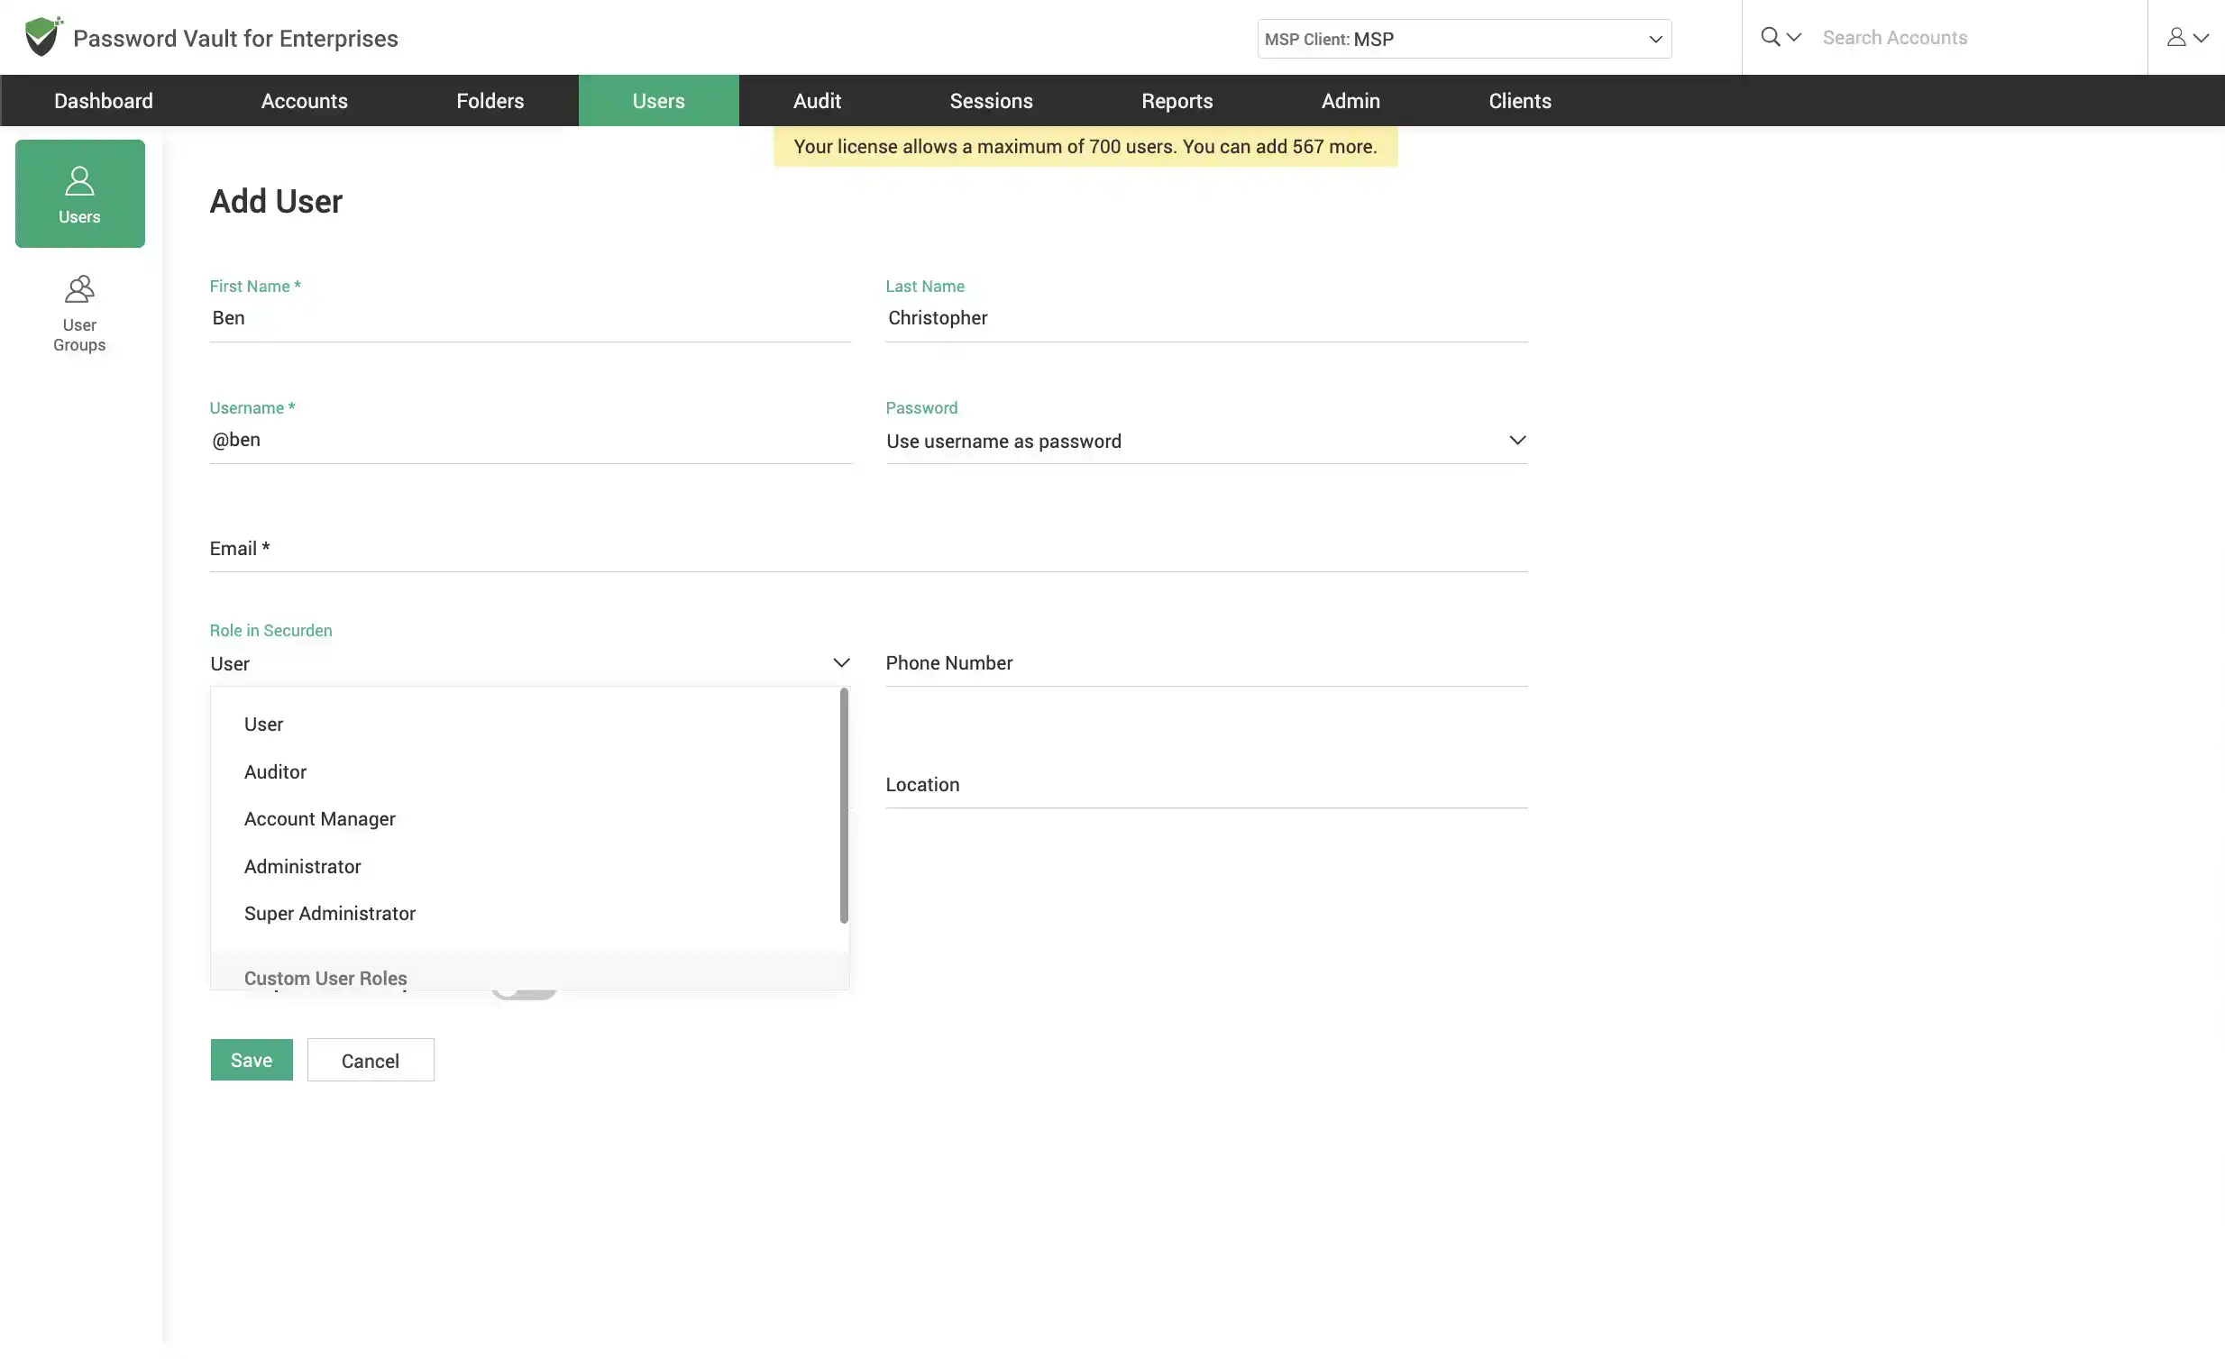Image resolution: width=2225 pixels, height=1359 pixels.
Task: Navigate to the Reports tab
Action: [1177, 100]
